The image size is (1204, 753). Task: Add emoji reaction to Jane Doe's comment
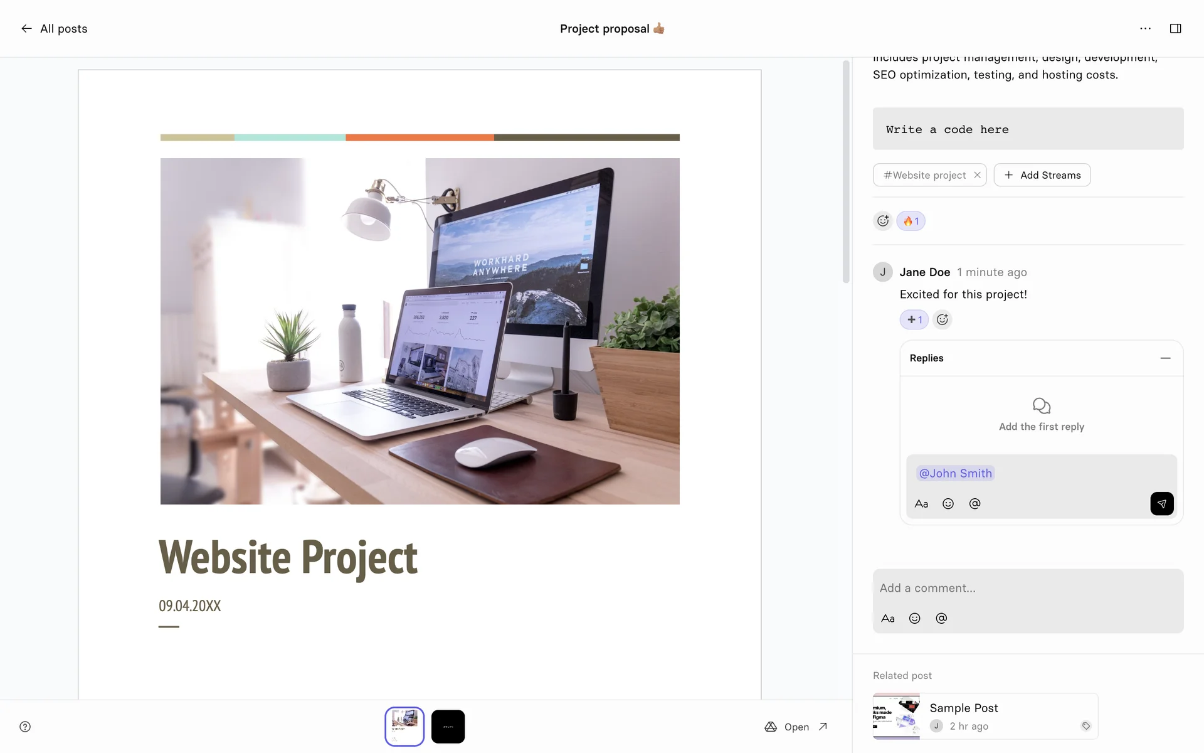point(942,319)
